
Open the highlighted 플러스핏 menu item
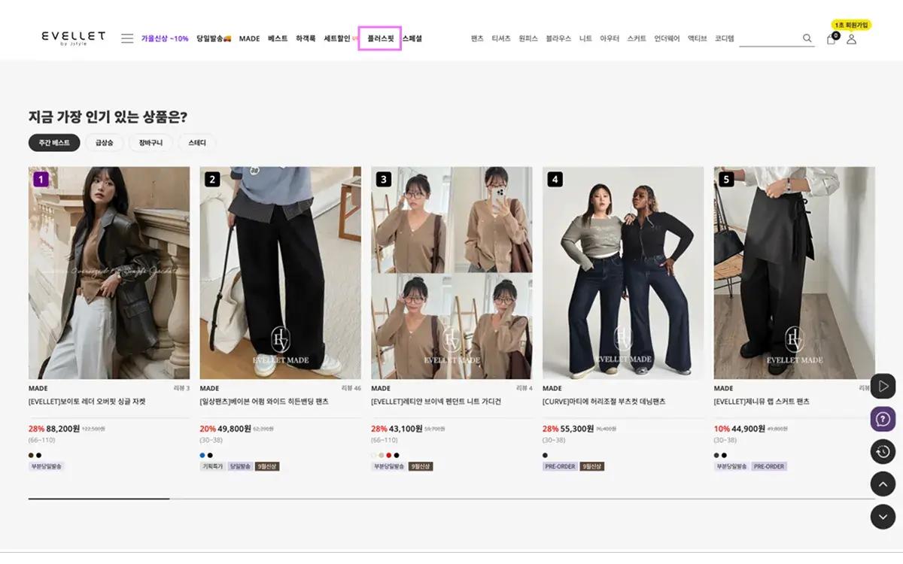379,38
